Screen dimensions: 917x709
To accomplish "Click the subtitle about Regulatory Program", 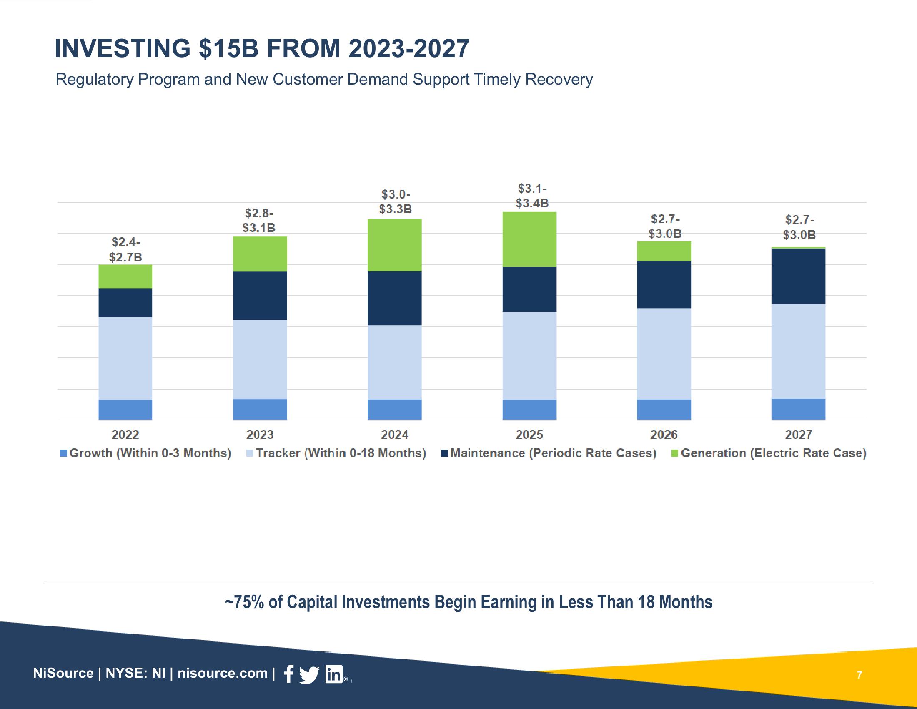I will point(324,79).
